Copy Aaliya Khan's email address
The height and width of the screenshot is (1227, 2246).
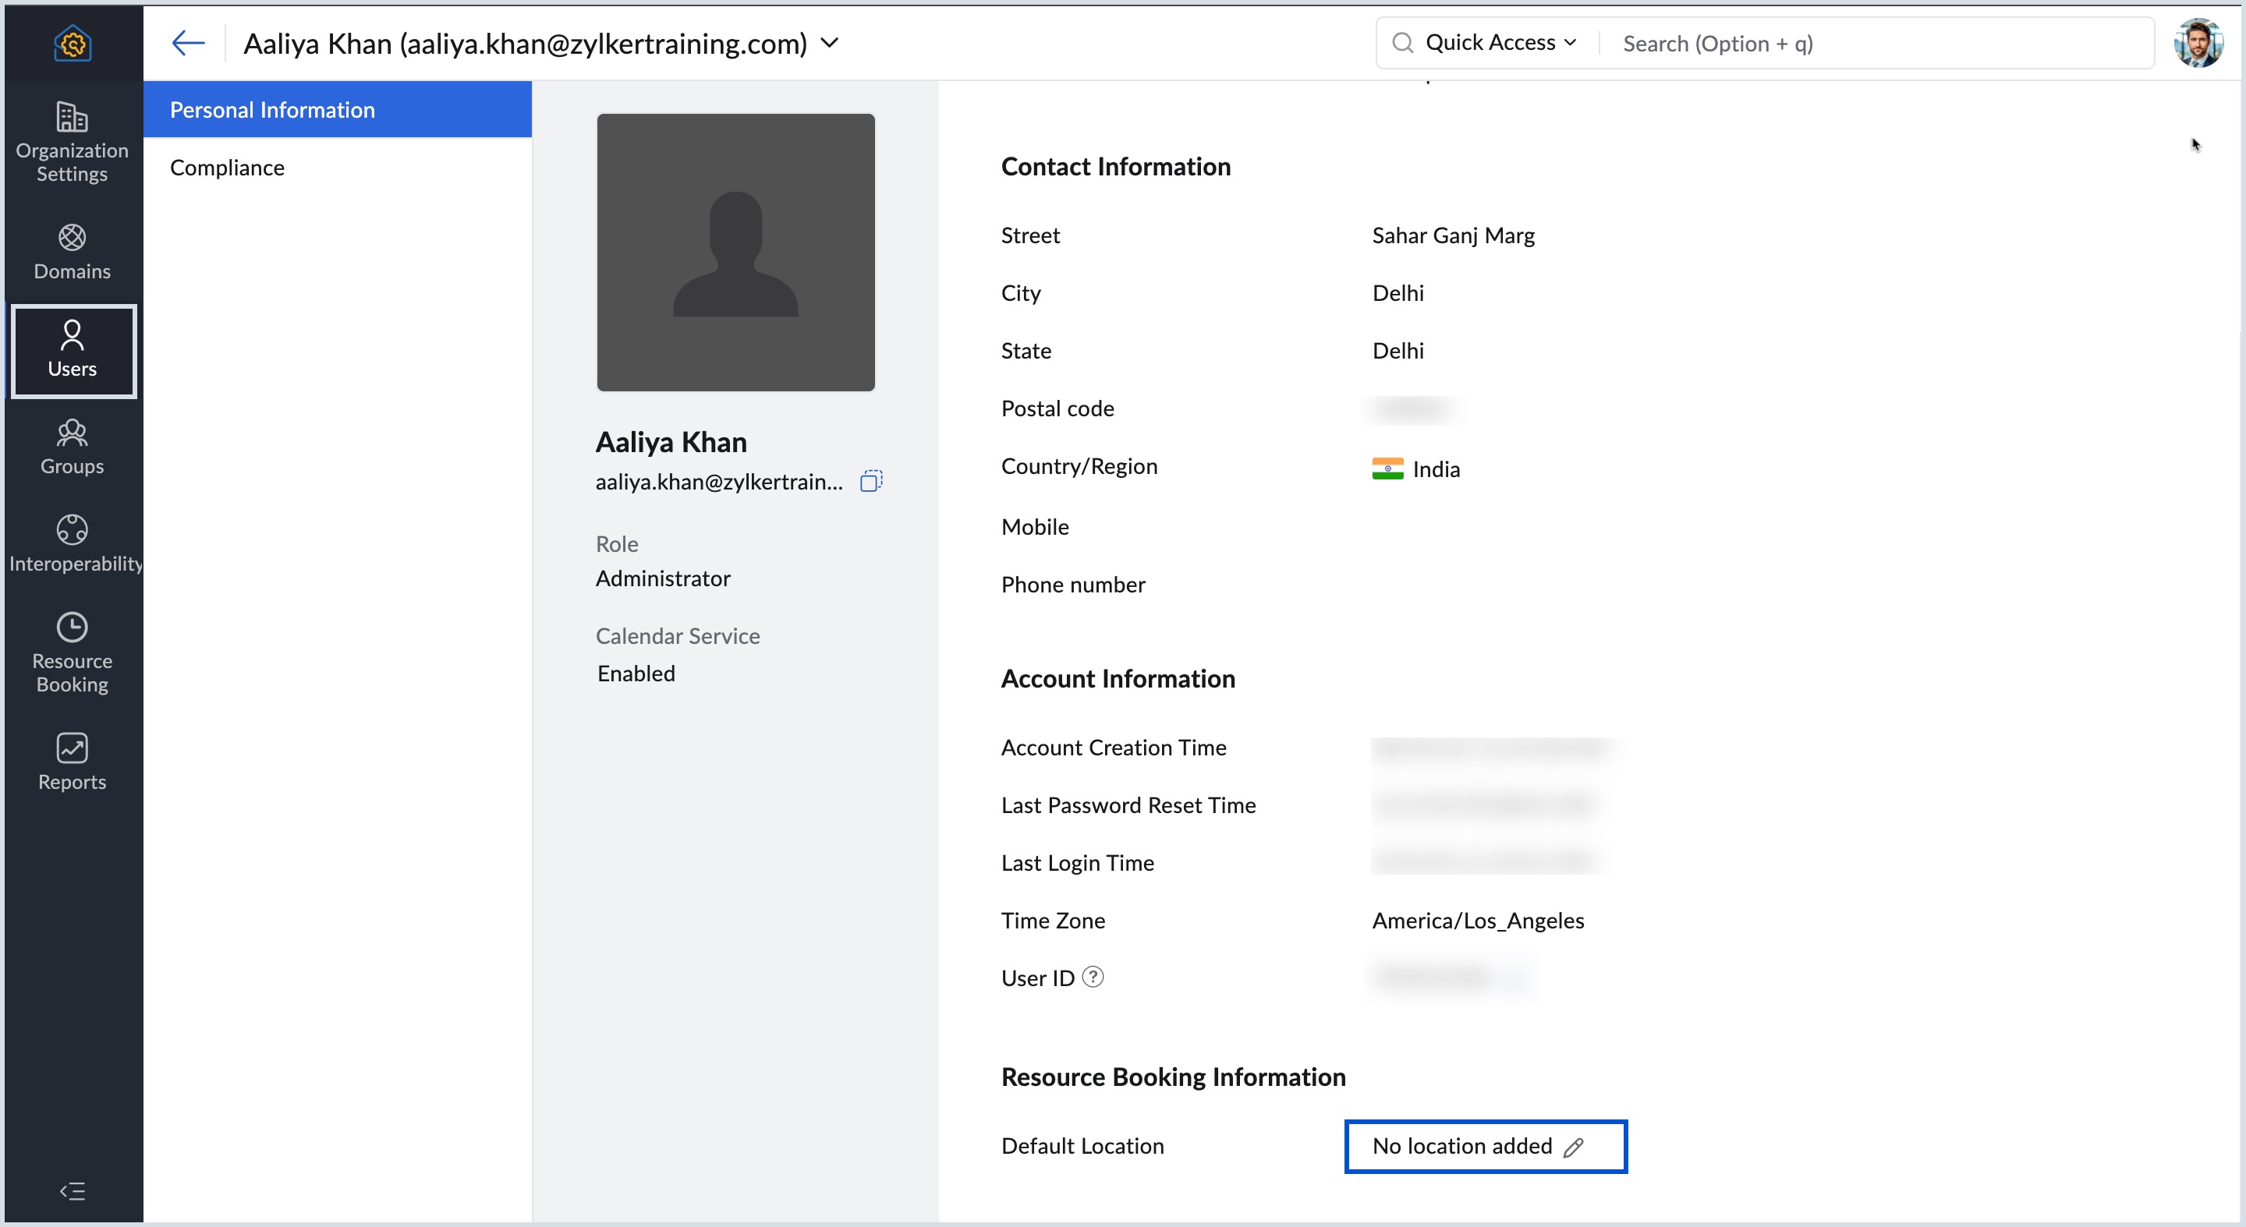tap(870, 481)
